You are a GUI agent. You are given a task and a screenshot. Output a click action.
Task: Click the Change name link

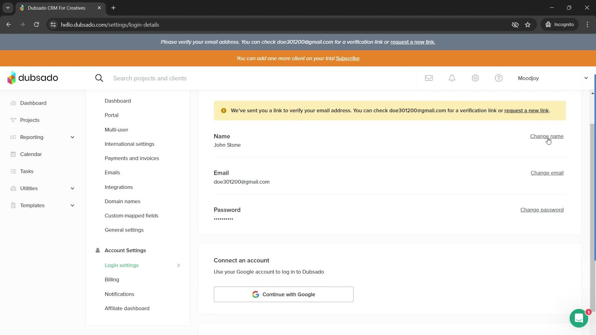pos(547,136)
